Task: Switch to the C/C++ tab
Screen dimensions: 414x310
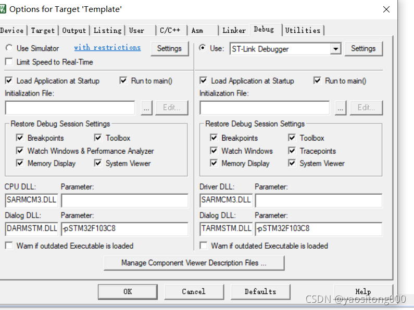Action: (171, 30)
